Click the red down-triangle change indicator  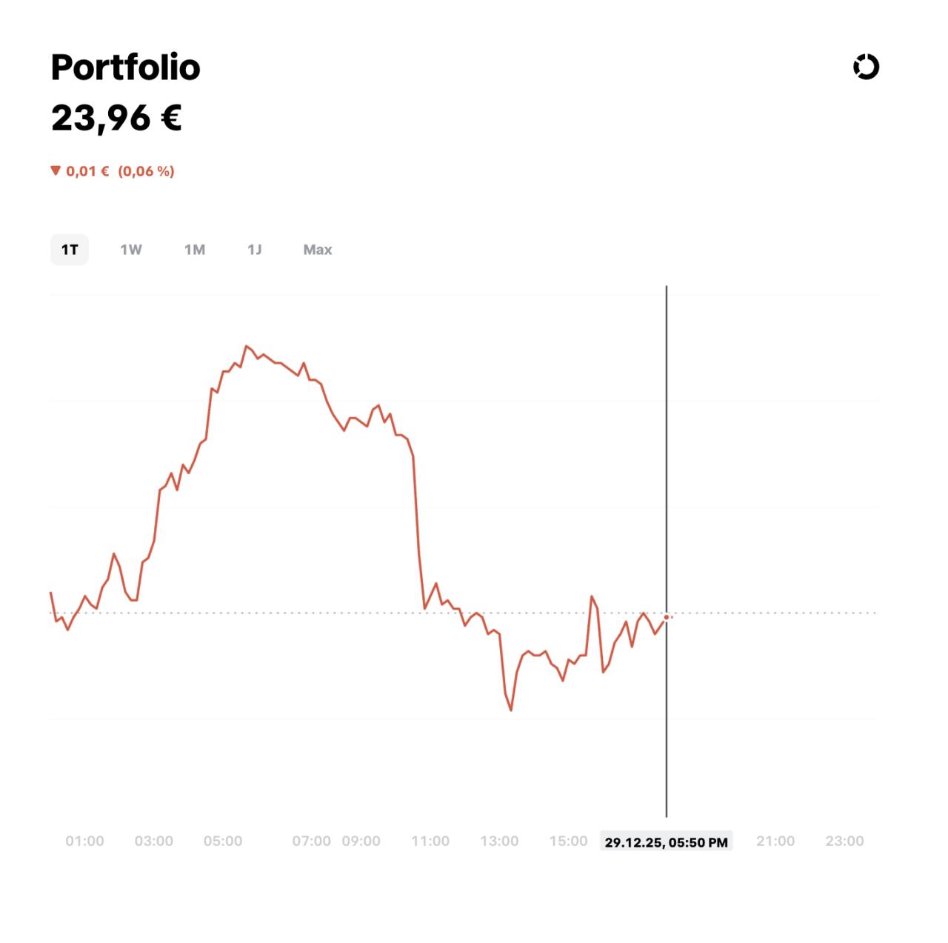pyautogui.click(x=55, y=170)
